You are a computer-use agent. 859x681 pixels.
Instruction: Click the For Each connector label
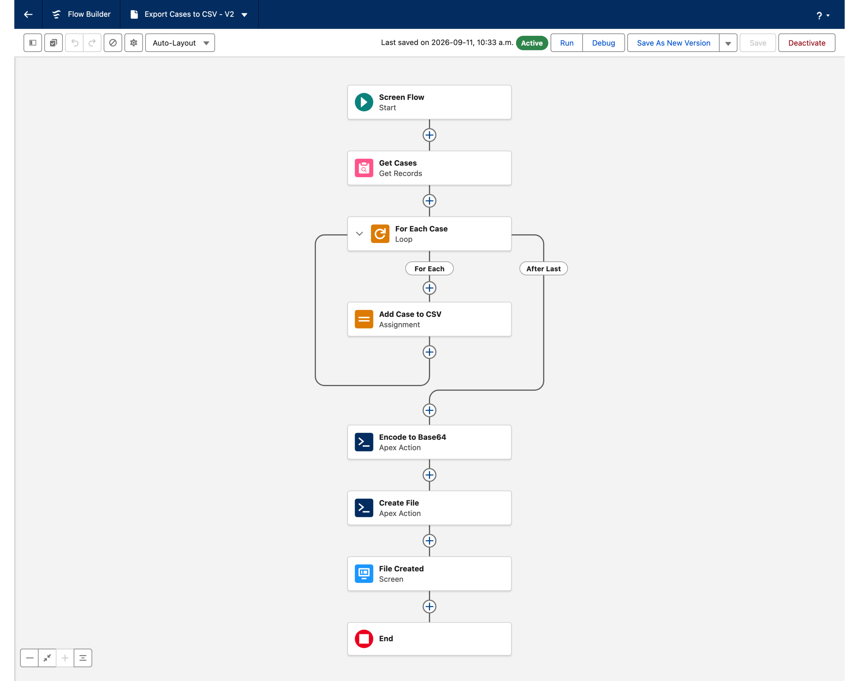pos(429,269)
